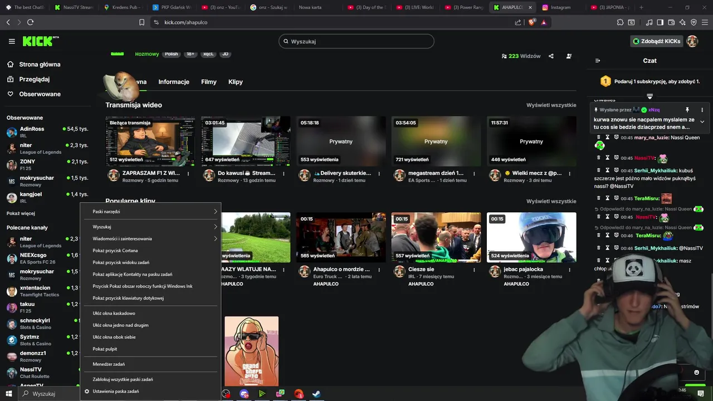Click the taskbar Wyszukaj search box
The image size is (713, 401).
49,394
